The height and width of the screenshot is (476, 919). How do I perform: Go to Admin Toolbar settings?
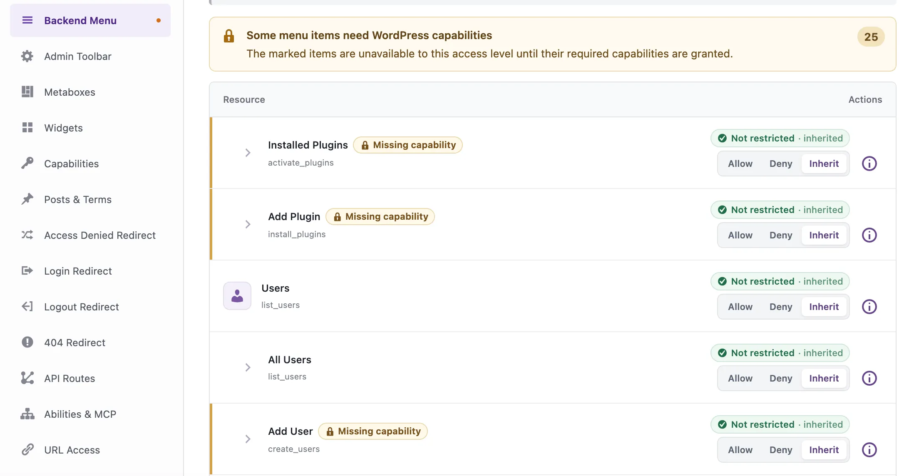90,56
